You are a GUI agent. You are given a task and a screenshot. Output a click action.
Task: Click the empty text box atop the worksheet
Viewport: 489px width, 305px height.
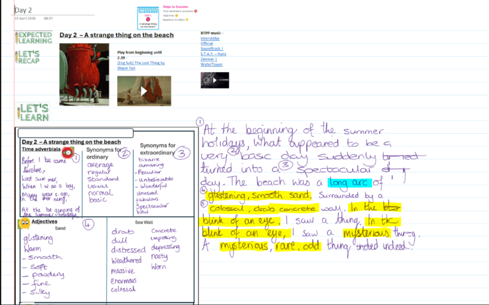[x=76, y=133]
